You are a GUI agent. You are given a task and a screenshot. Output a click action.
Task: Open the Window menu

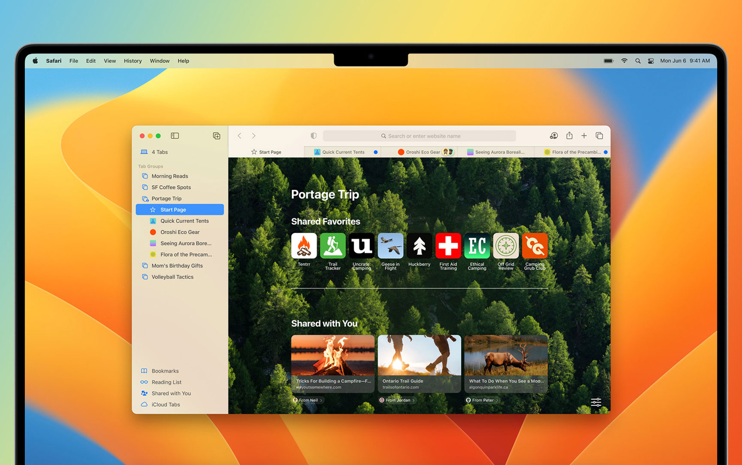[x=160, y=61]
